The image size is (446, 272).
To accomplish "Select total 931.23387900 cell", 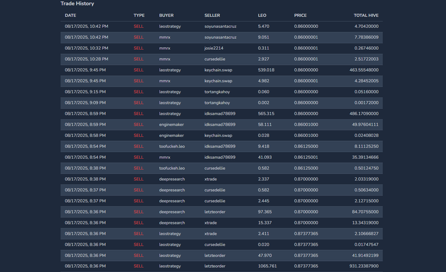I will click(x=364, y=266).
